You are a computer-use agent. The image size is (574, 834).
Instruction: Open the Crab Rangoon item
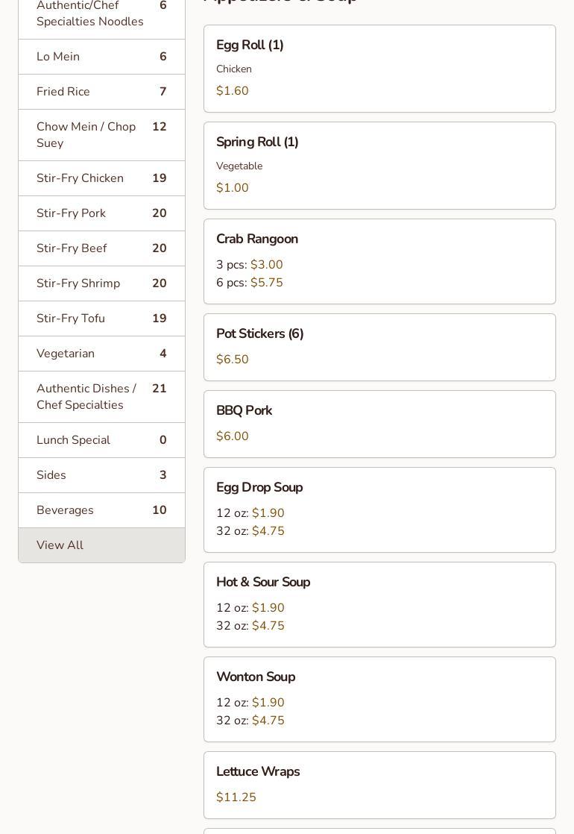pyautogui.click(x=379, y=261)
